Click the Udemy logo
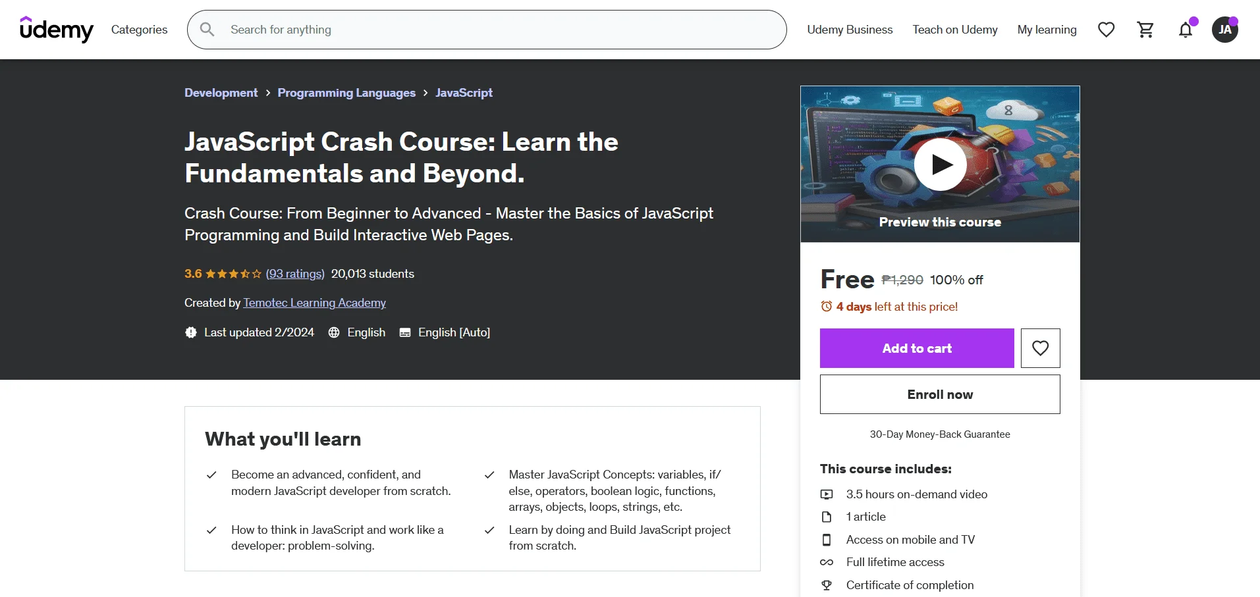The image size is (1260, 597). [x=57, y=30]
